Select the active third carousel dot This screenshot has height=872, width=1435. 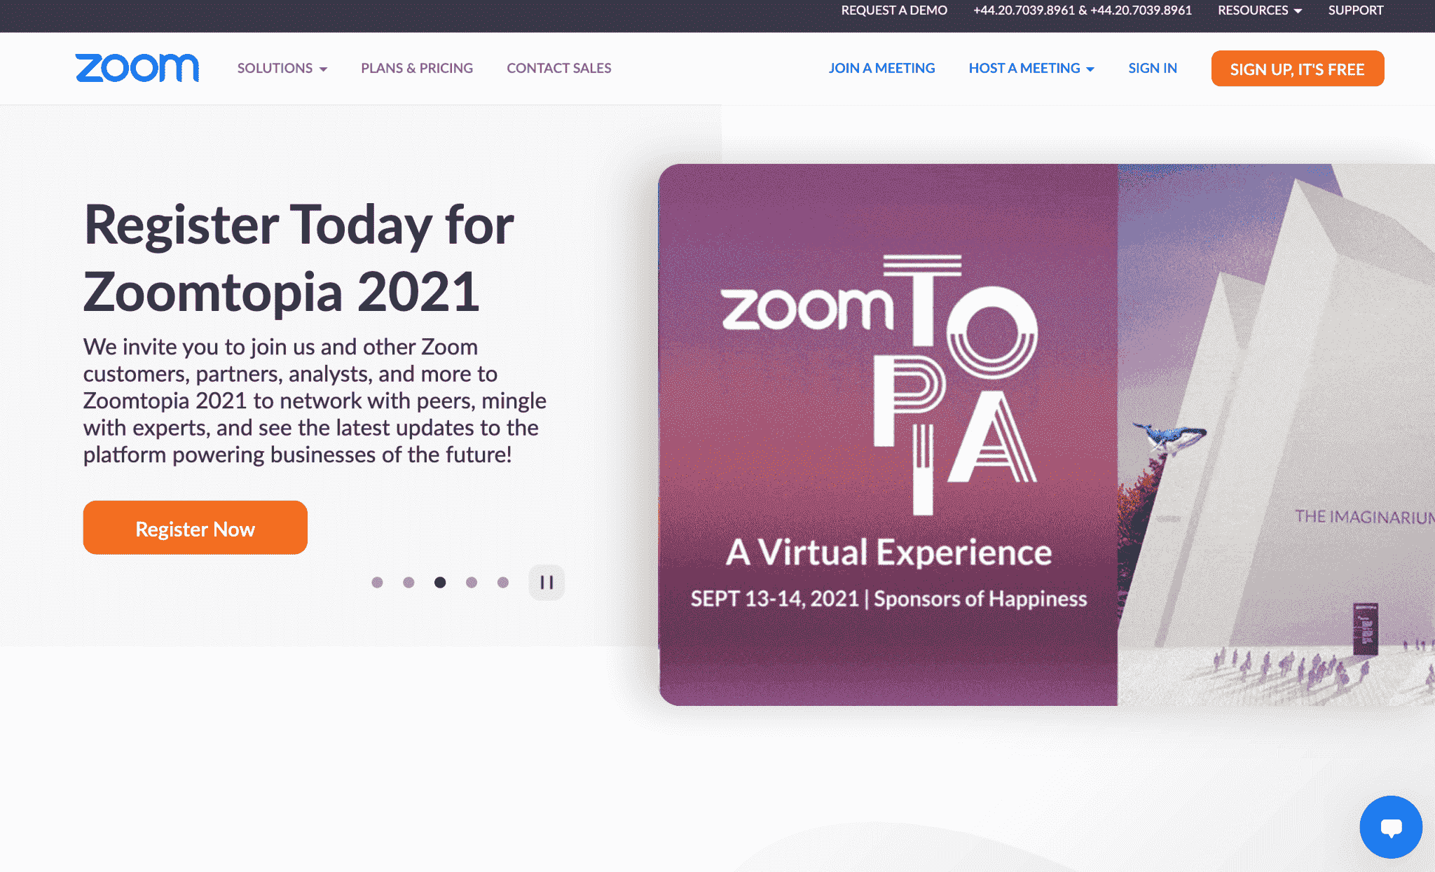[440, 583]
